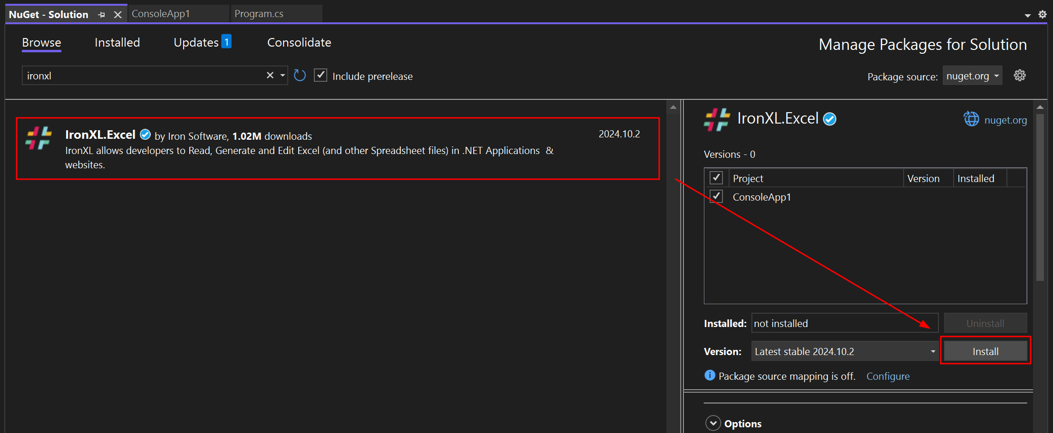
Task: Toggle the ConsoleApp1 project checkbox
Action: 716,196
